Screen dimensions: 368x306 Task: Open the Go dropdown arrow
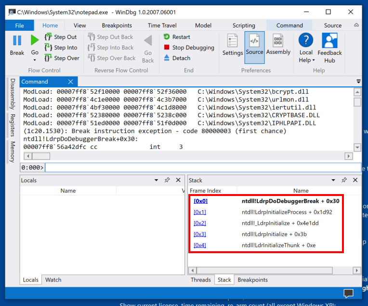coord(35,60)
